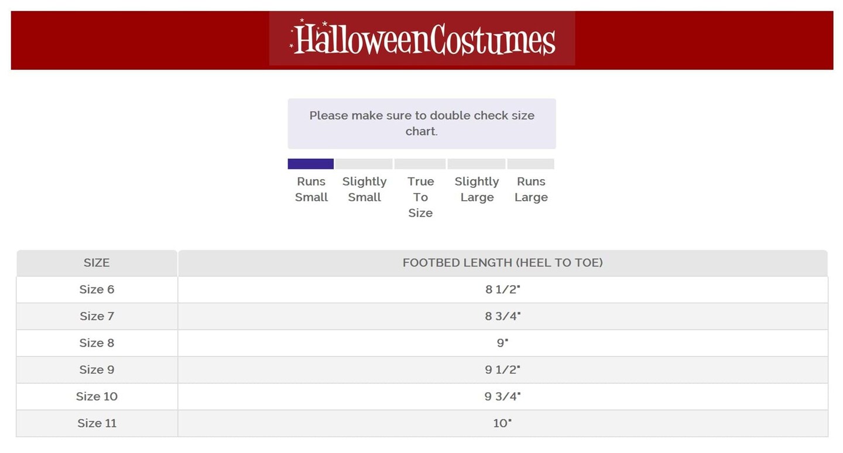Click the 10" footbed length cell
The height and width of the screenshot is (453, 843).
[x=502, y=423]
